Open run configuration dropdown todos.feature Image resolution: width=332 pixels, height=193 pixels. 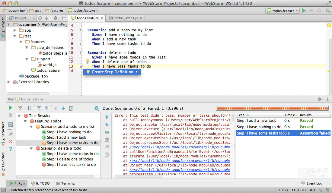pyautogui.click(x=283, y=11)
